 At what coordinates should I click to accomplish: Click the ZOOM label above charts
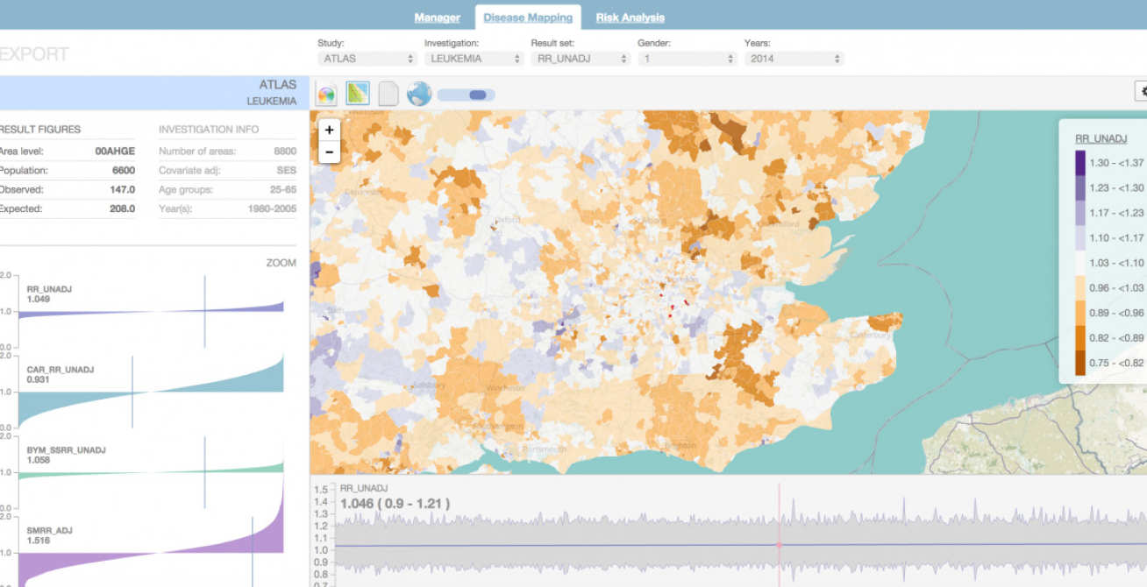281,263
